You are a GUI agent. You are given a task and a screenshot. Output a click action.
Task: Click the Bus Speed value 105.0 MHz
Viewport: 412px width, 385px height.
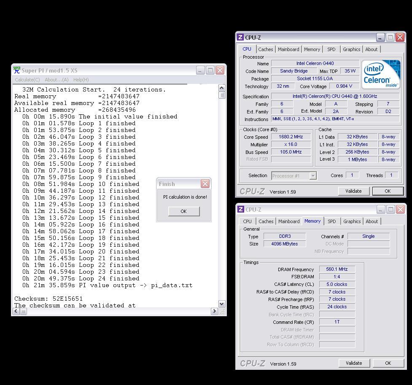[291, 152]
